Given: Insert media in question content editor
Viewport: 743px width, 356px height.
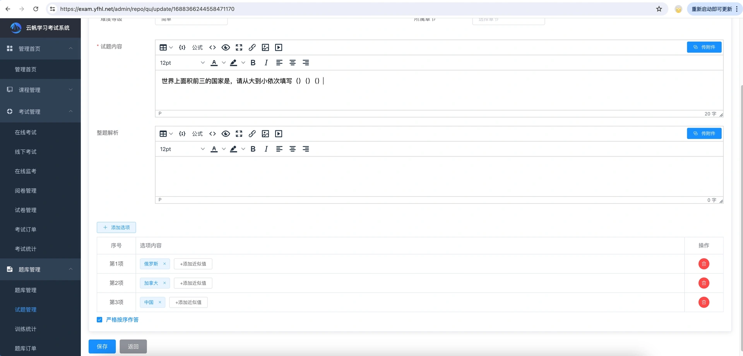Looking at the screenshot, I should click(278, 47).
